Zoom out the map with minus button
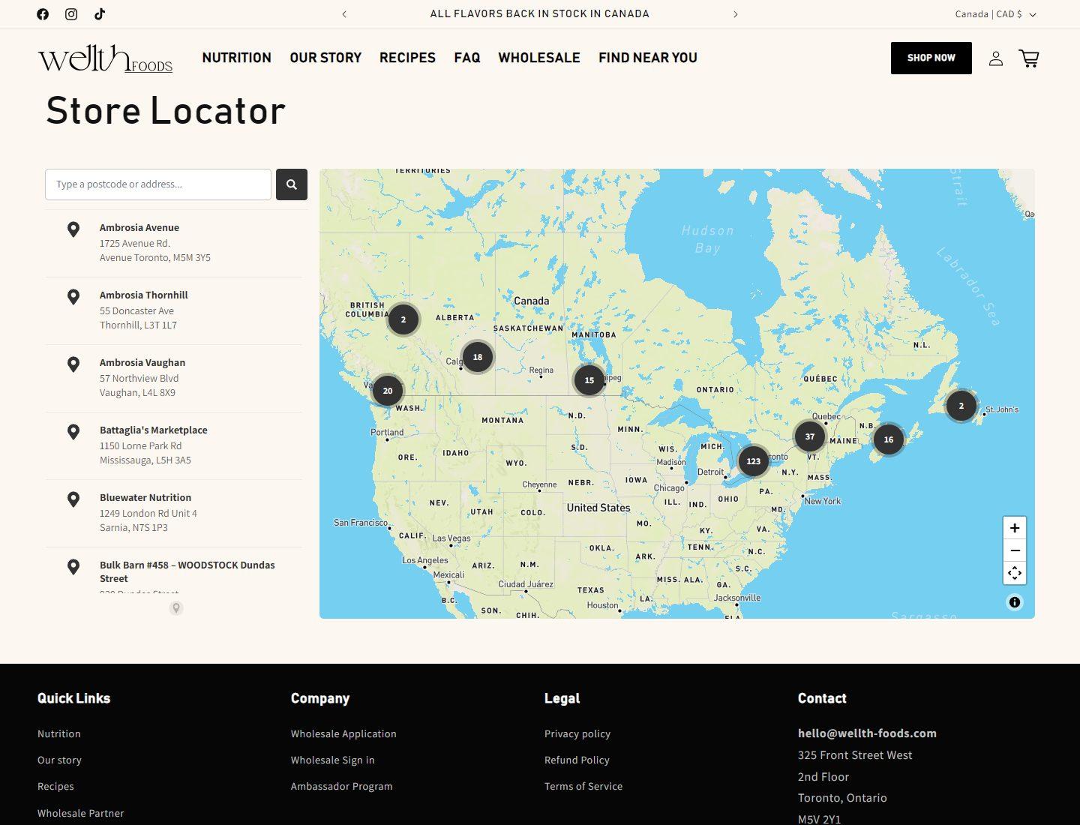The width and height of the screenshot is (1080, 825). [x=1015, y=550]
